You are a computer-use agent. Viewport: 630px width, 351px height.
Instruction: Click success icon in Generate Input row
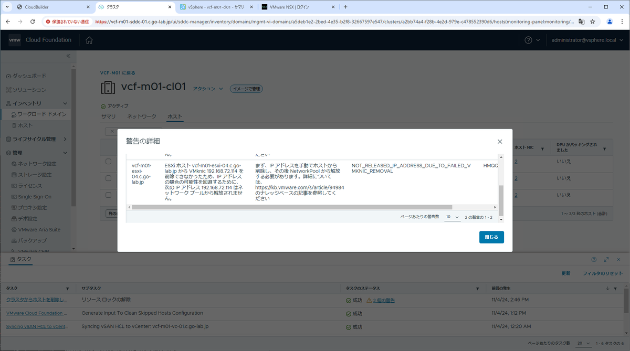pos(349,313)
